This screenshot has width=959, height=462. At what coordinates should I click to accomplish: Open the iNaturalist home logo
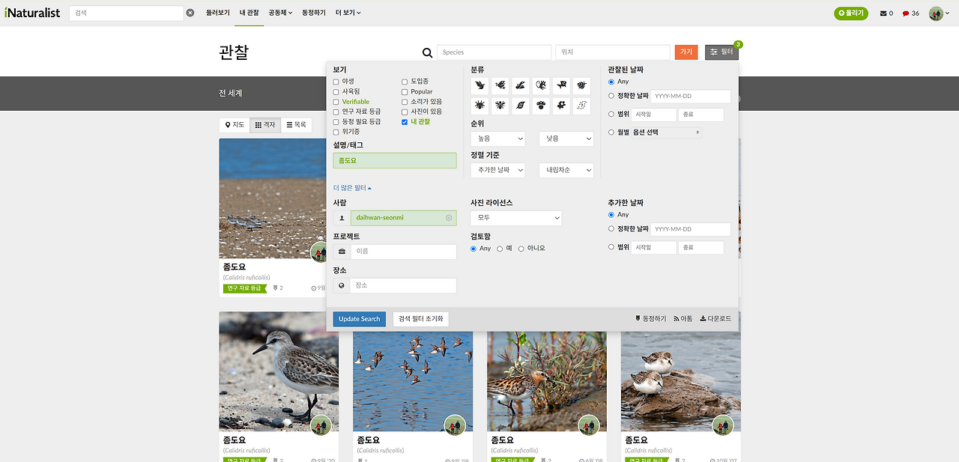(x=31, y=12)
